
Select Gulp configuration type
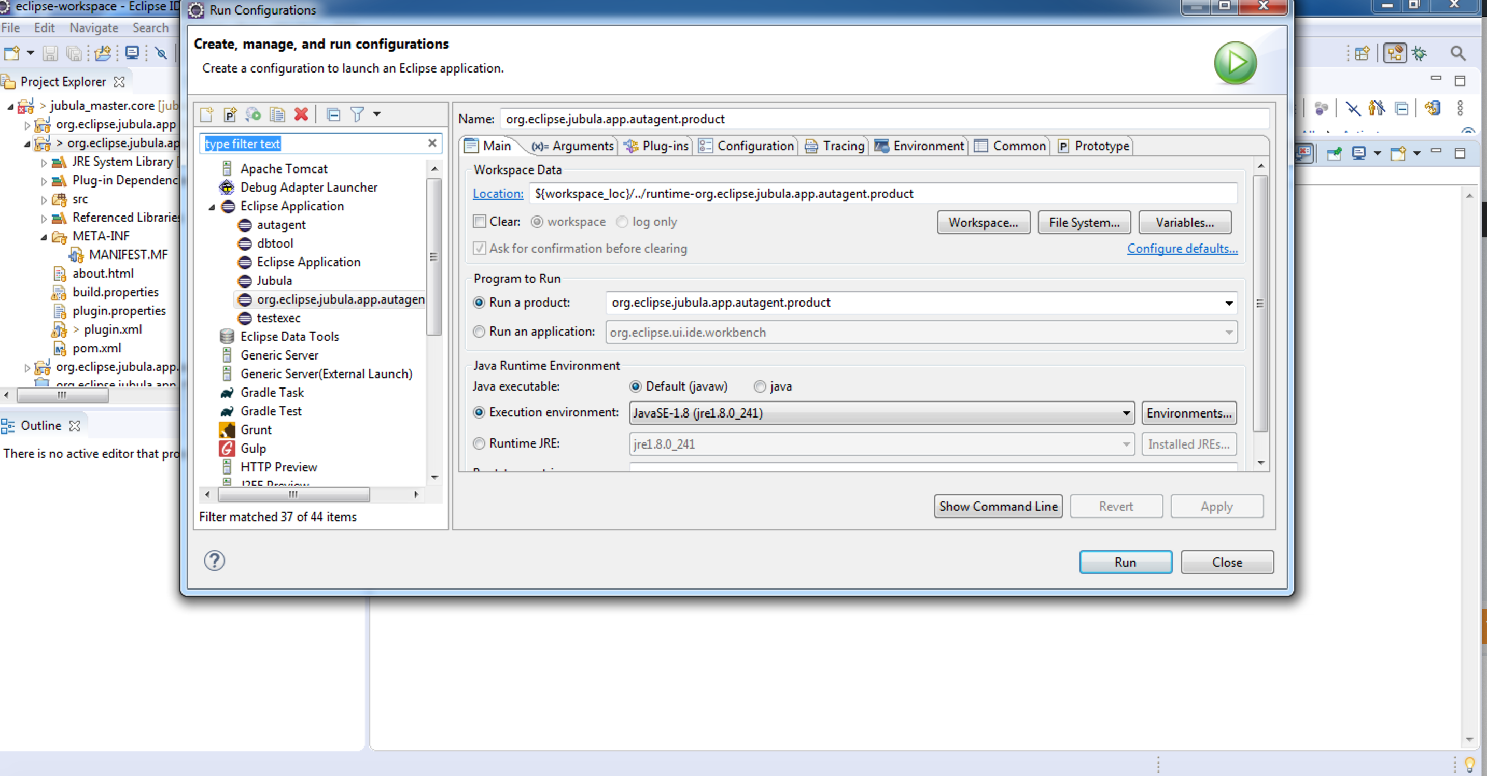pos(253,448)
